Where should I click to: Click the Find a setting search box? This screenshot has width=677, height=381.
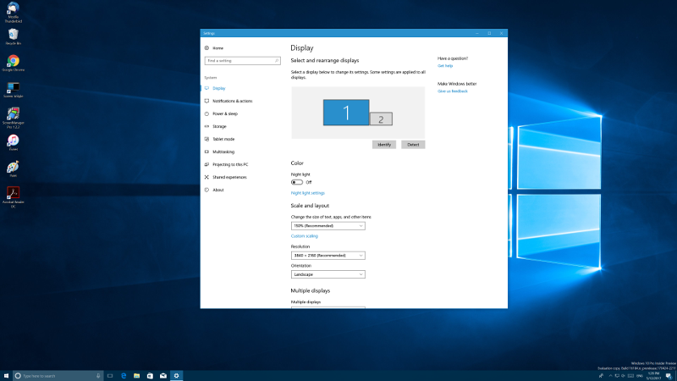(x=242, y=61)
